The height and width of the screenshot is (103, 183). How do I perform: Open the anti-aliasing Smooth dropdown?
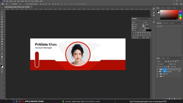point(148,38)
